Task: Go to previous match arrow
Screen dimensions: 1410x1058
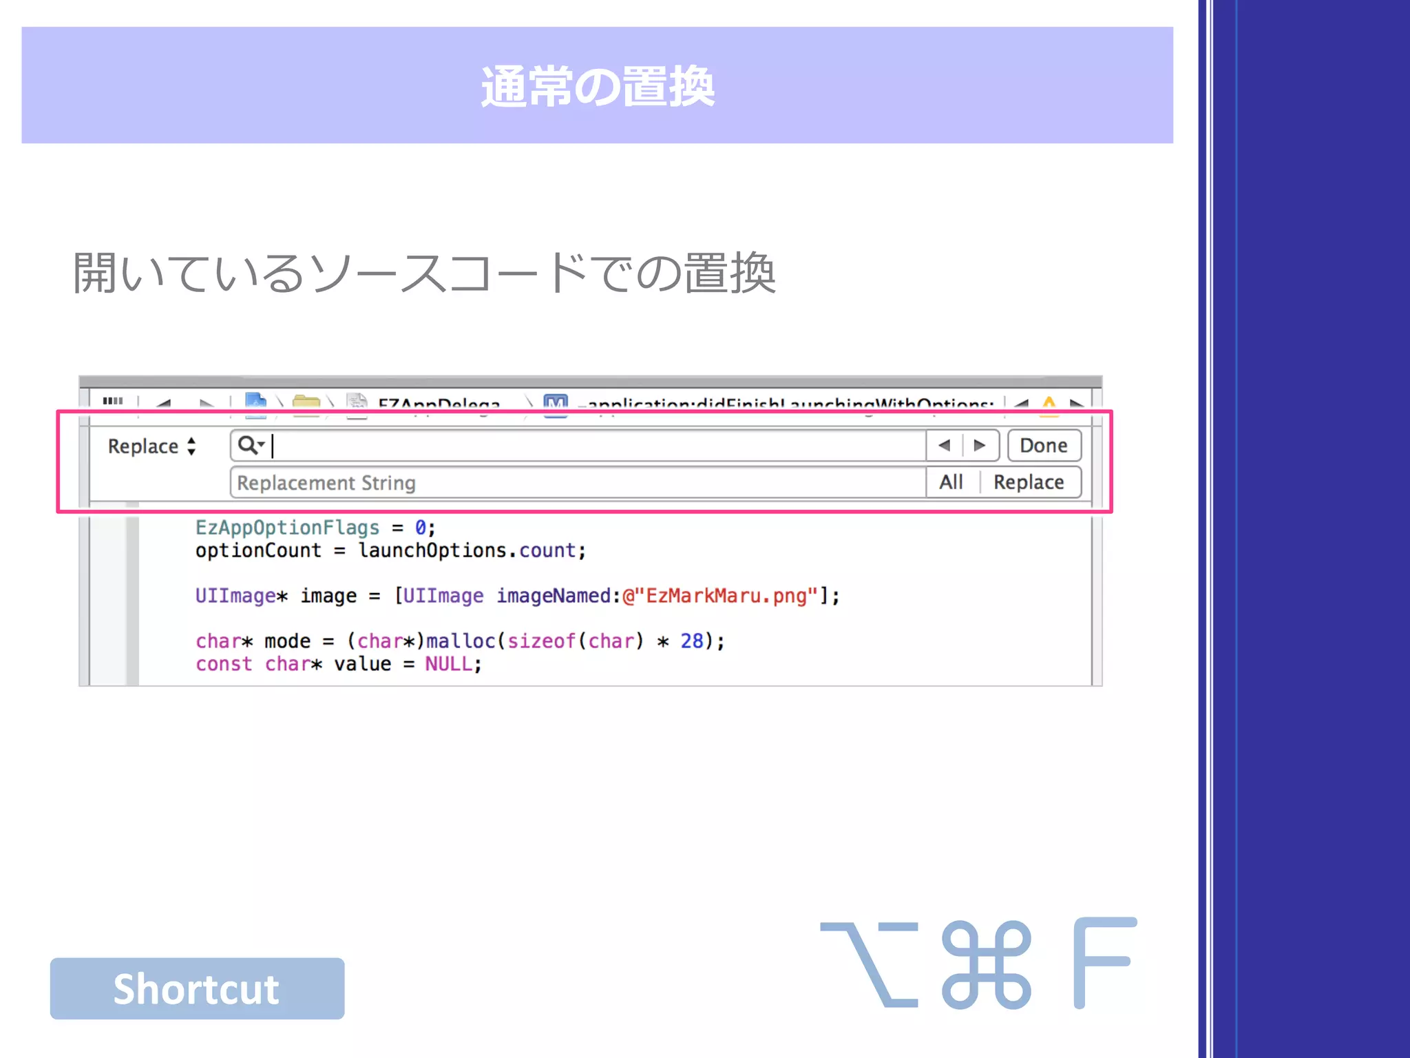Action: pos(945,446)
